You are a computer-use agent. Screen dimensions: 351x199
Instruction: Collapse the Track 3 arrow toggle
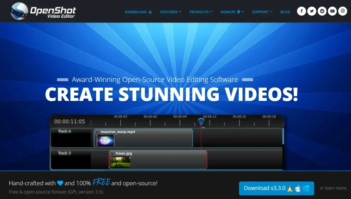(x=54, y=153)
